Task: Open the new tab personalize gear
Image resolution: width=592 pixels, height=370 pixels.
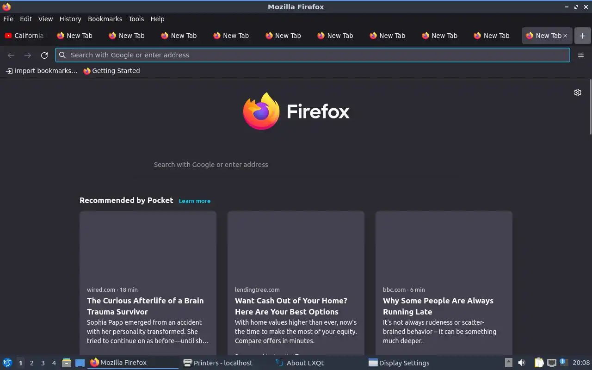Action: click(x=578, y=92)
